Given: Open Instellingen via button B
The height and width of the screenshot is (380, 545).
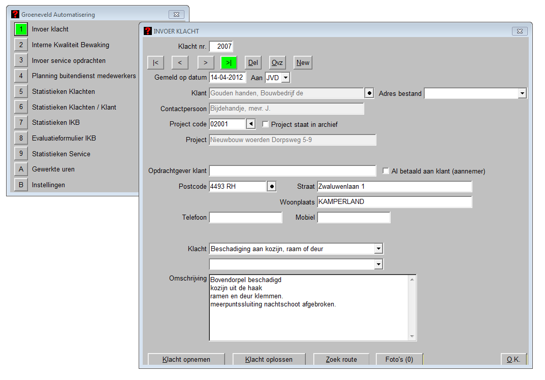Looking at the screenshot, I should tap(21, 185).
